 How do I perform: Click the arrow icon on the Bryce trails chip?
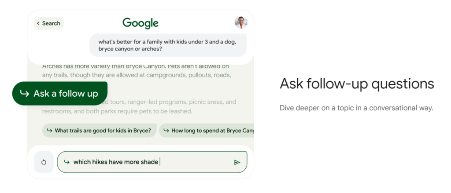point(49,131)
